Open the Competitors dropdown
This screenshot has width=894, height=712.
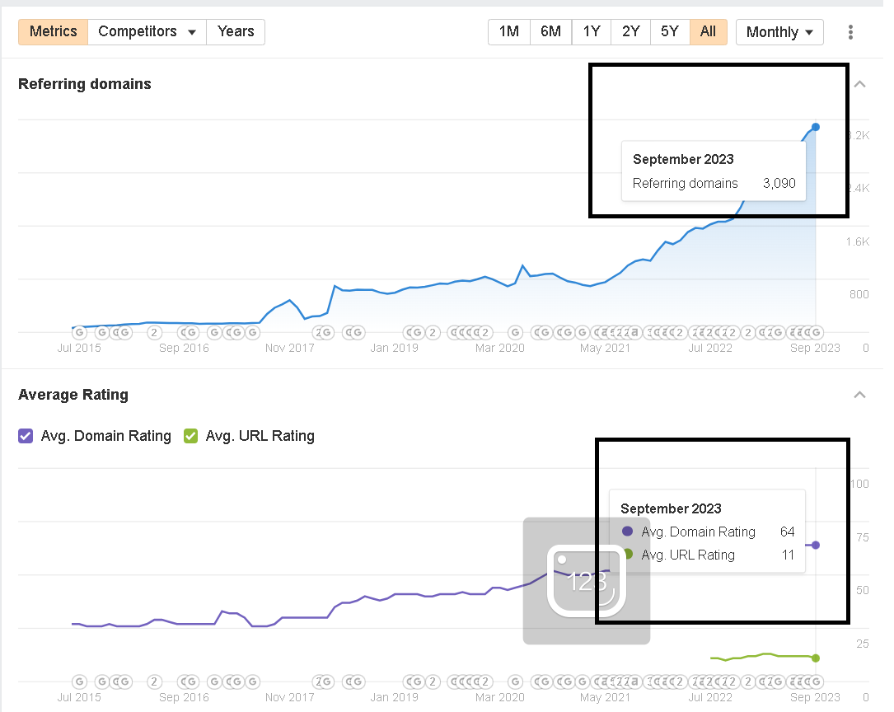[x=147, y=31]
